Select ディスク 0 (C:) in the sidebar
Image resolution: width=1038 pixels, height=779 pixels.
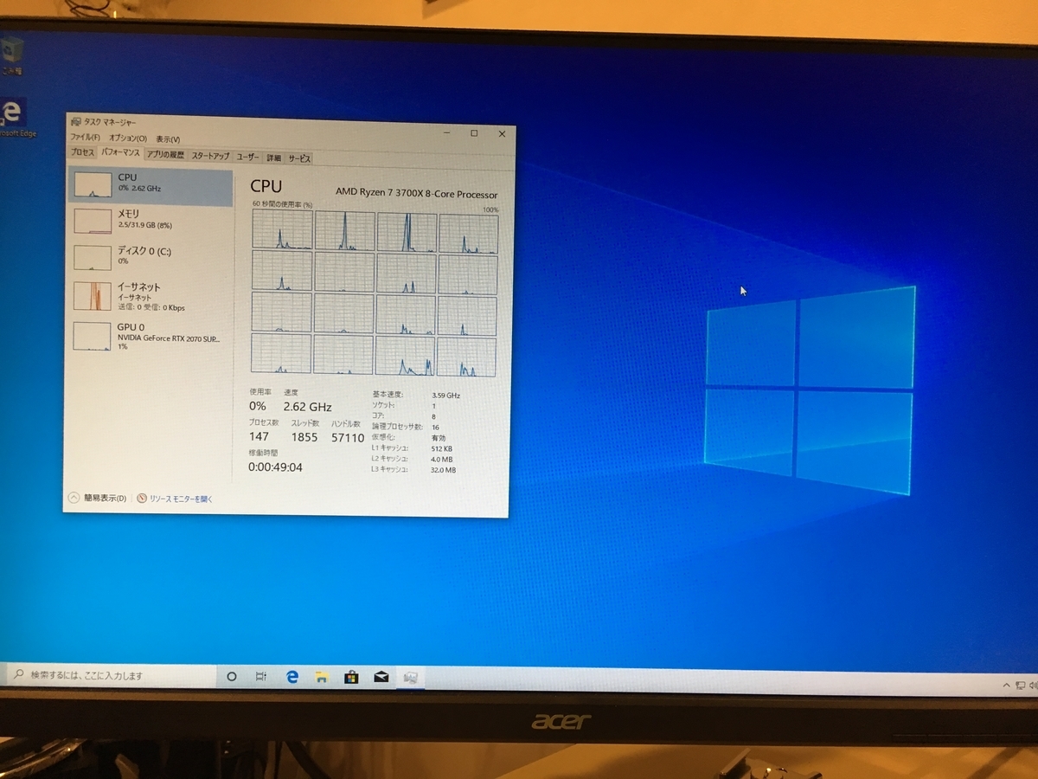(151, 256)
